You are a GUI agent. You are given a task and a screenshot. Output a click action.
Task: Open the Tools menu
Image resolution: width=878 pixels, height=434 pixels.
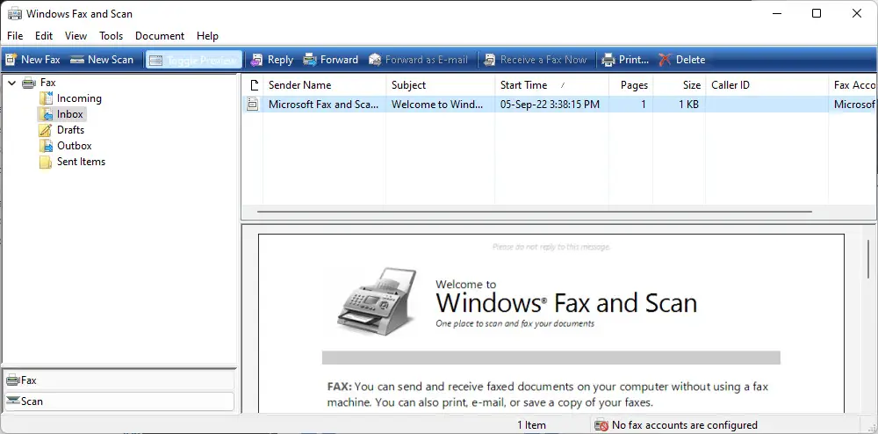click(x=111, y=36)
